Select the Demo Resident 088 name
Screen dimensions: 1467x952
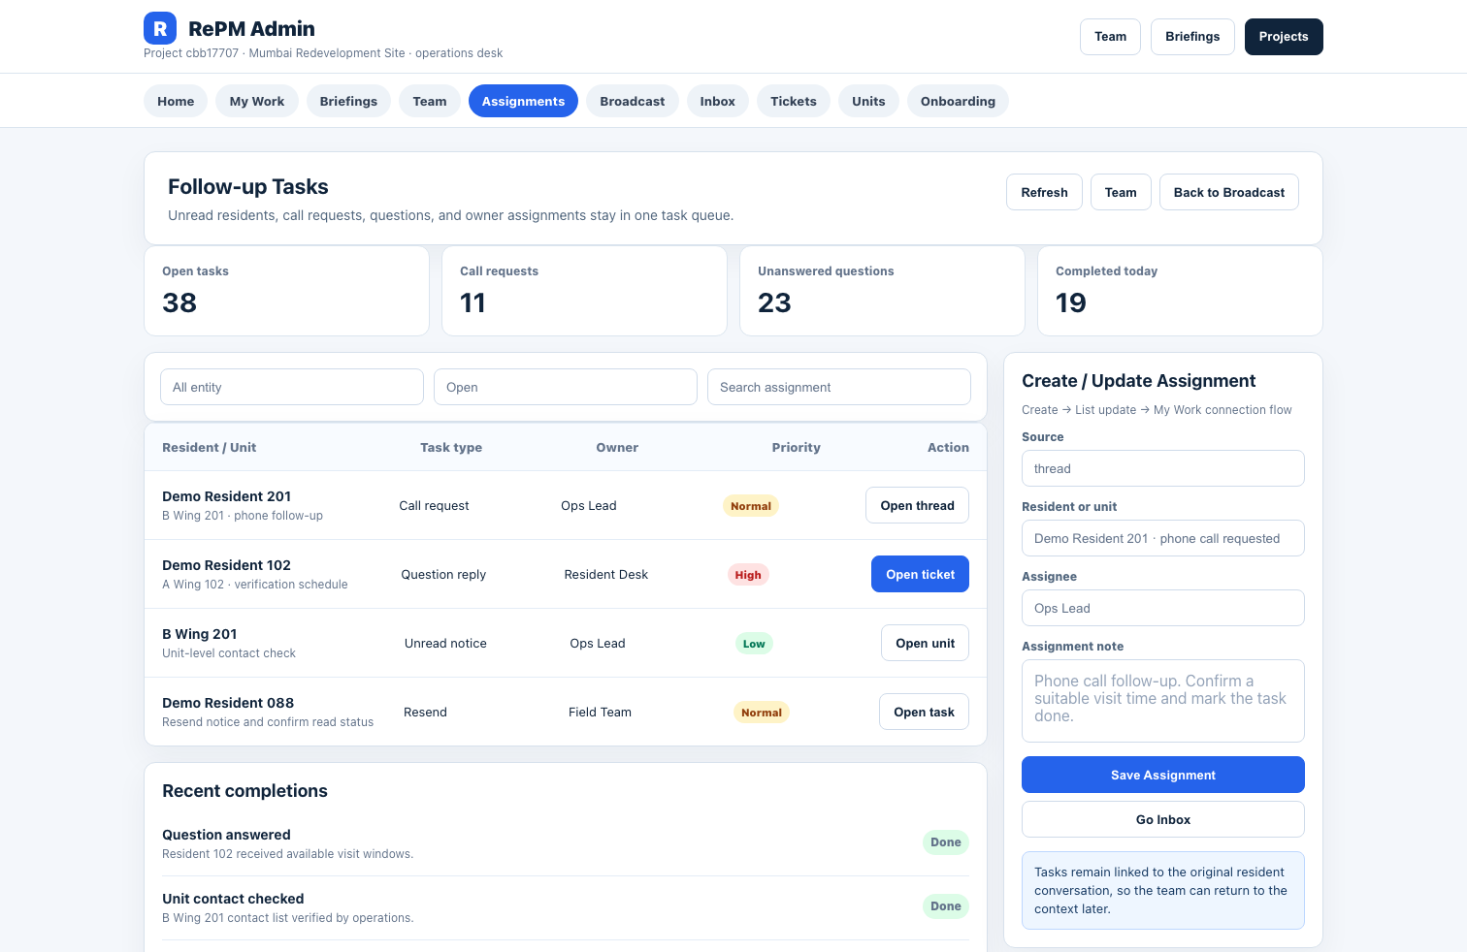(x=228, y=703)
